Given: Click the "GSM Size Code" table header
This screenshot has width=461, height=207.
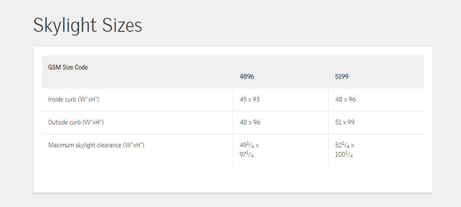Looking at the screenshot, I should [68, 67].
